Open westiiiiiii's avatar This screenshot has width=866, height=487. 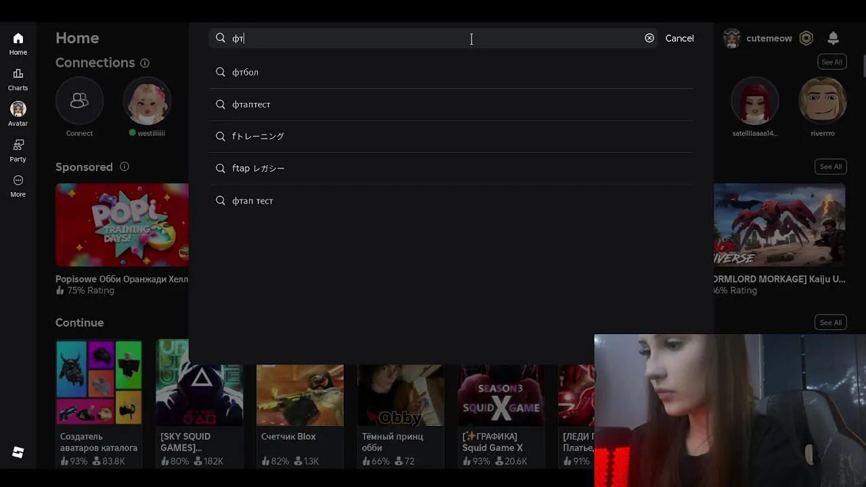[147, 101]
